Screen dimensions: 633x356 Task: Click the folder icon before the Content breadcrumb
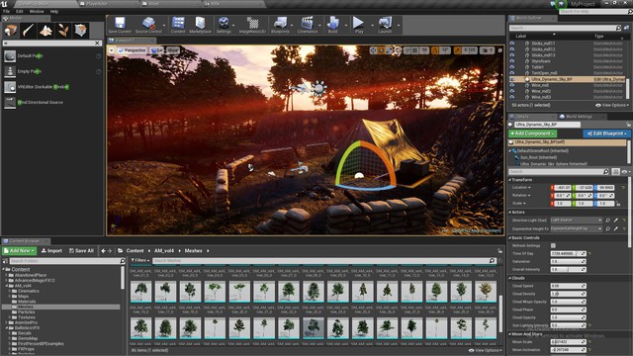[121, 250]
